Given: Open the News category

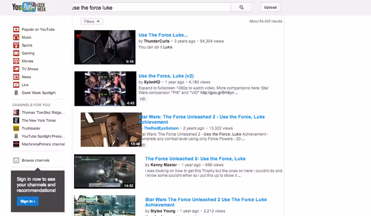Looking at the screenshot, I should point(26,77).
